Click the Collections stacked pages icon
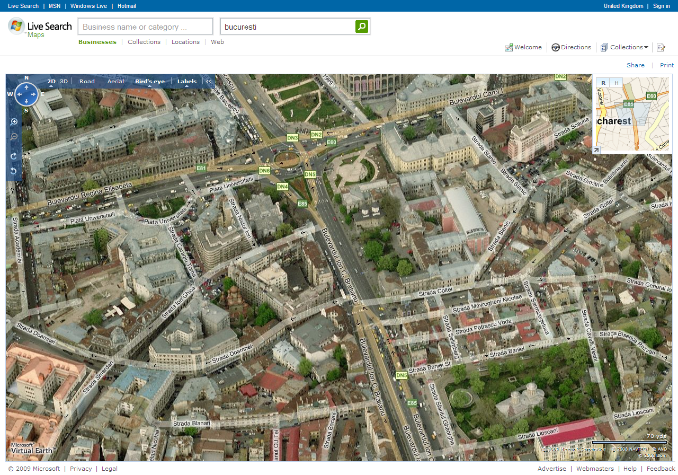The height and width of the screenshot is (475, 678). click(604, 47)
